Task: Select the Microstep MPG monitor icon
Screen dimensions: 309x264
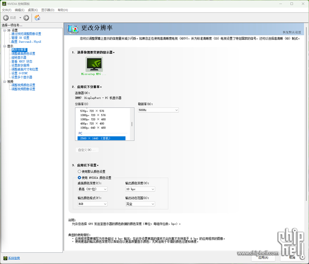Action: [x=94, y=65]
